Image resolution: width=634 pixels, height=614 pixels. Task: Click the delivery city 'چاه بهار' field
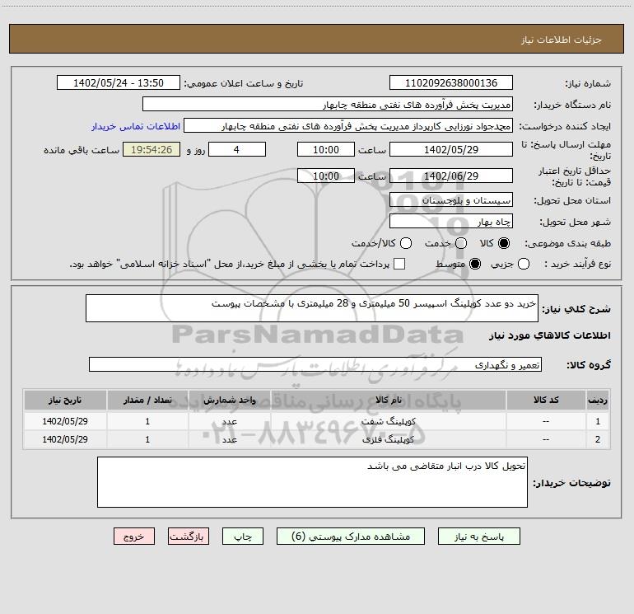(450, 222)
